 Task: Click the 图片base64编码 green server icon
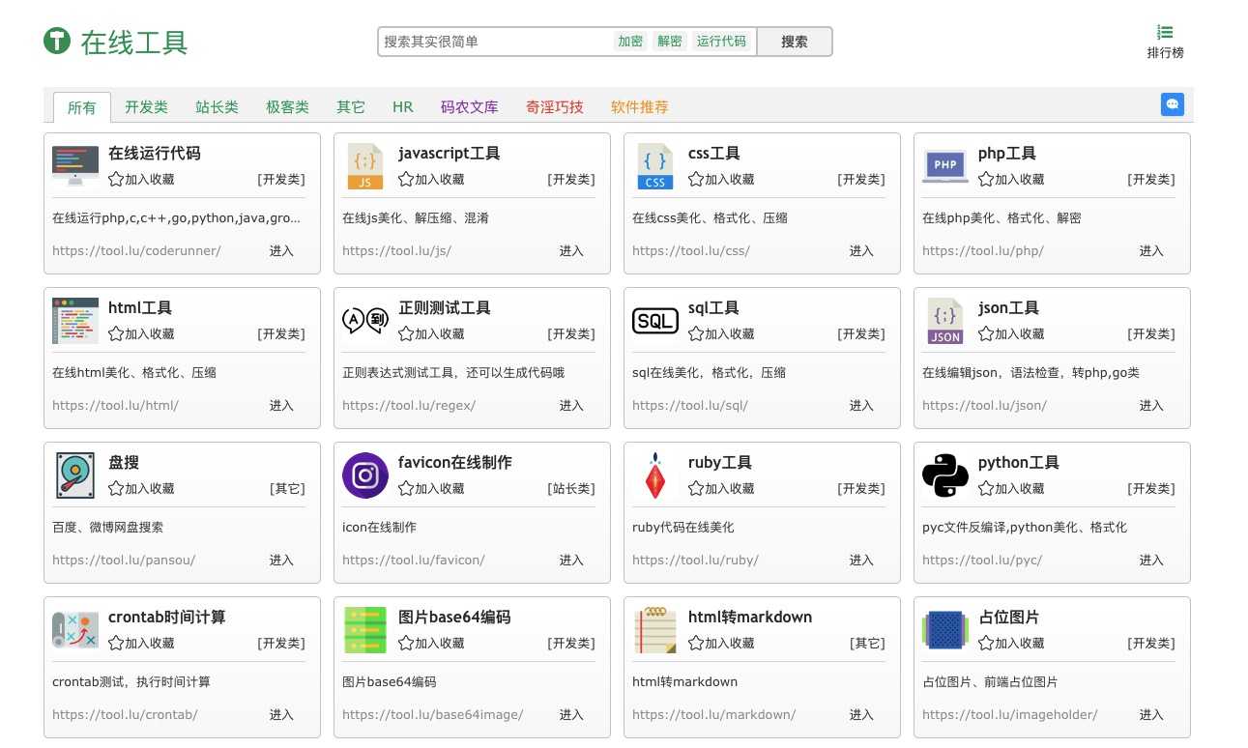tap(365, 630)
